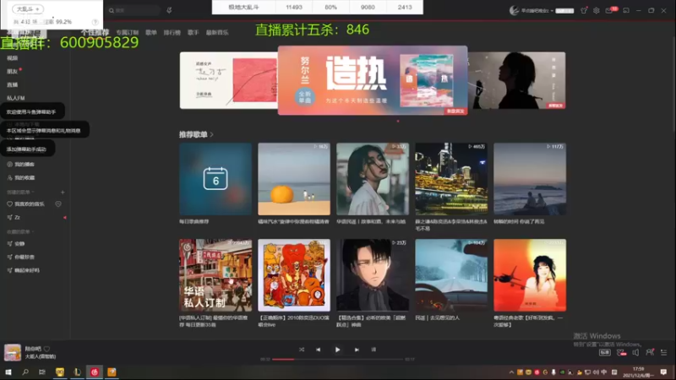Open the audio quality selector

(x=604, y=352)
